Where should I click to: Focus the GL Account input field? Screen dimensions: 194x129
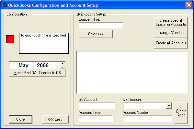(97, 106)
